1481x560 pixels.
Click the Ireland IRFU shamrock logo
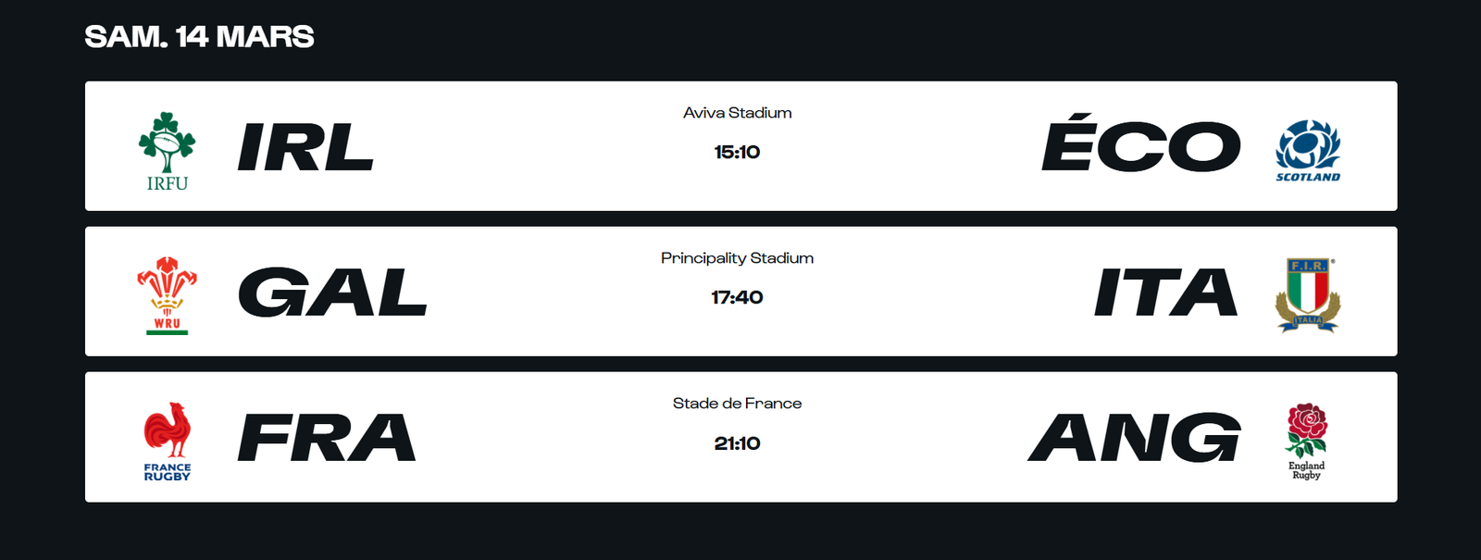coord(167,151)
